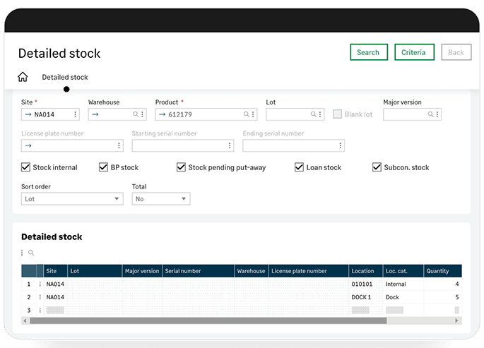
Task: Click Loc. cat. column header
Action: [403, 271]
